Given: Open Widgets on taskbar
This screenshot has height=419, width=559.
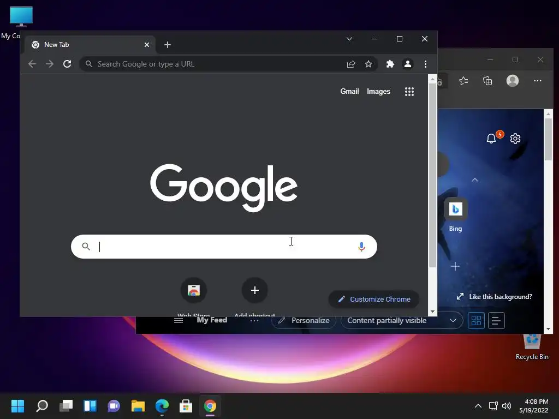Looking at the screenshot, I should point(90,406).
